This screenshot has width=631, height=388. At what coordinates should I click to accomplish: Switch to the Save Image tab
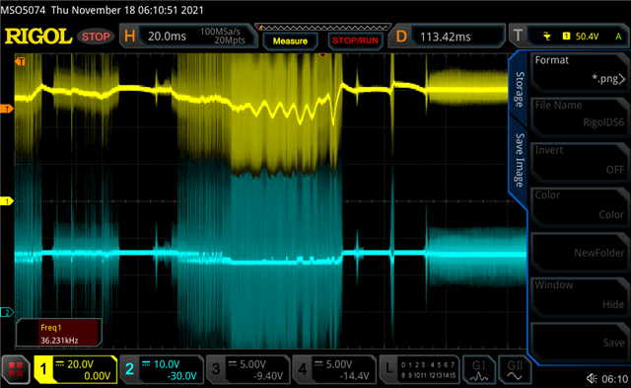point(520,160)
